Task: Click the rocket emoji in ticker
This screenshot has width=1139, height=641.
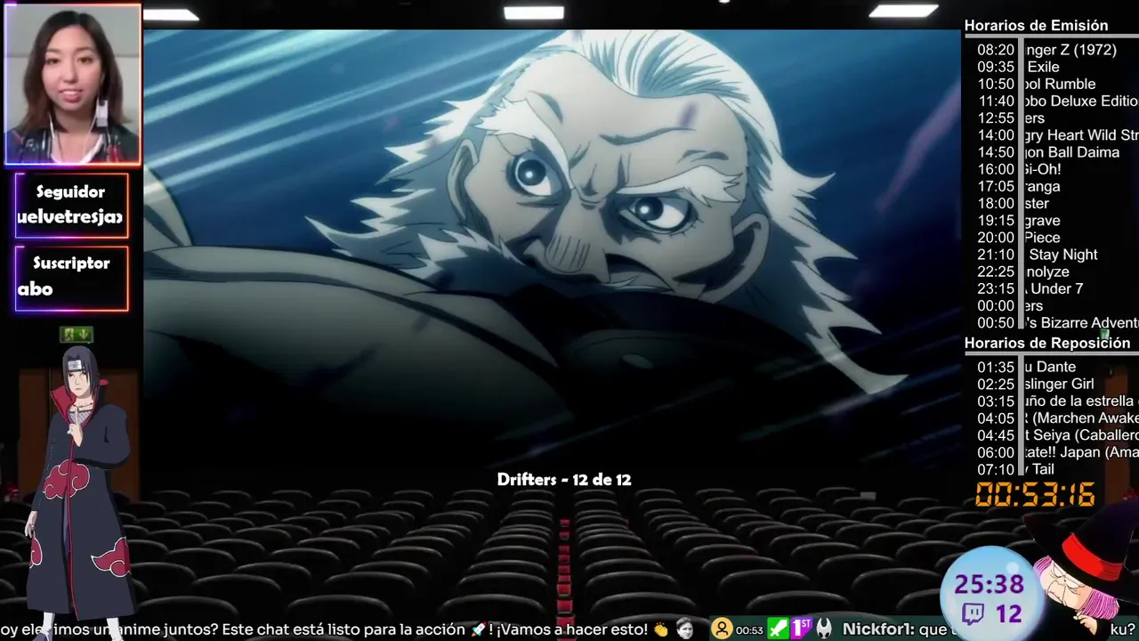Action: point(479,629)
